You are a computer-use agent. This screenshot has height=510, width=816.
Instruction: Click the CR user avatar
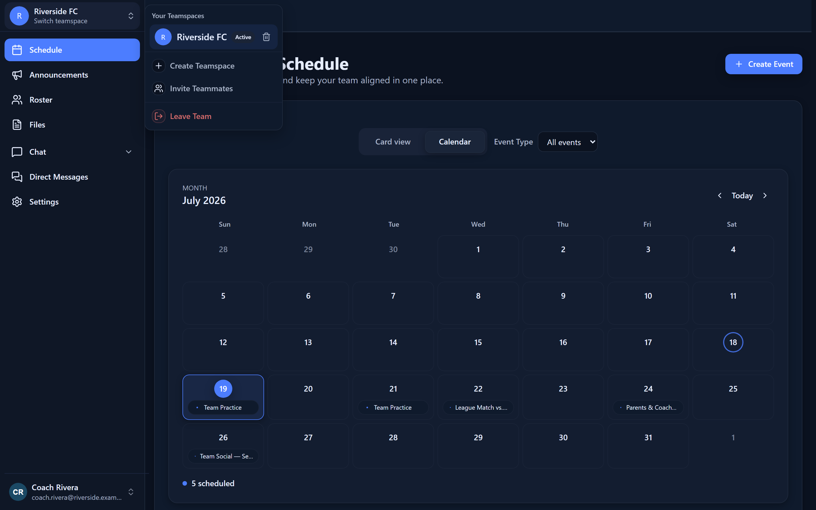18,492
